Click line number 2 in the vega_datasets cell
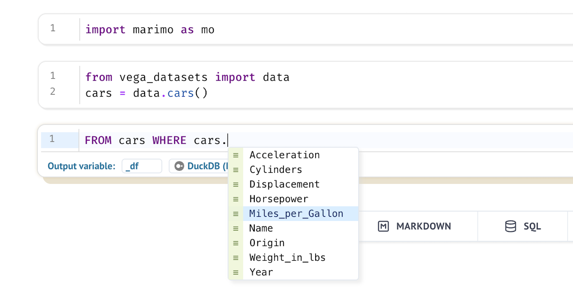 (x=53, y=91)
